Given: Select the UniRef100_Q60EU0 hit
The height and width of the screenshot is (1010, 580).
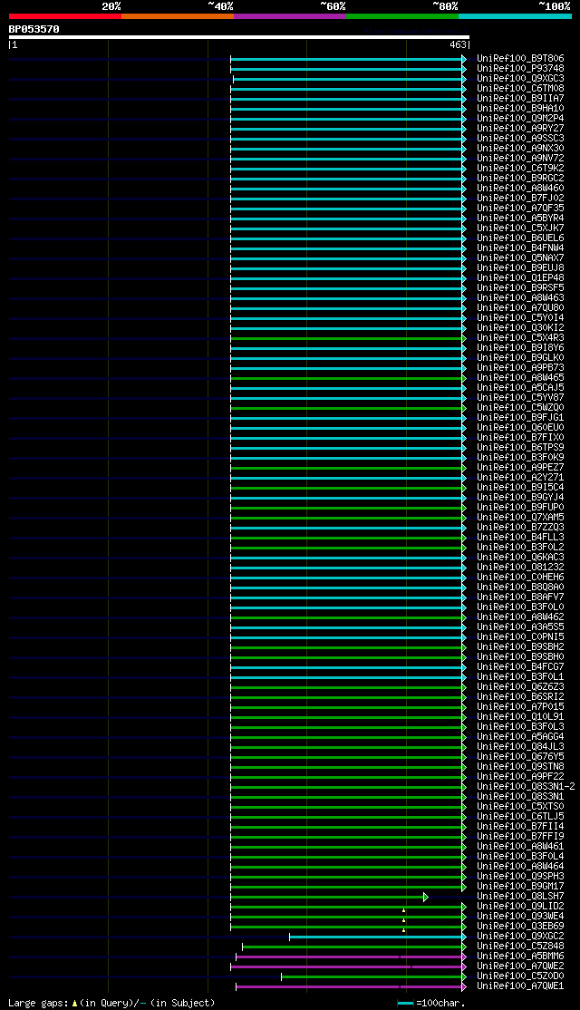Looking at the screenshot, I should click(520, 427).
